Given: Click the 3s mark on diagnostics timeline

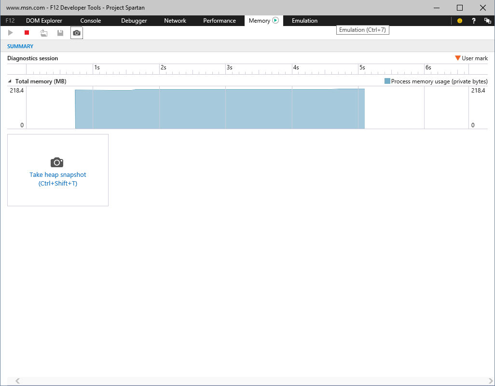Looking at the screenshot, I should 229,68.
